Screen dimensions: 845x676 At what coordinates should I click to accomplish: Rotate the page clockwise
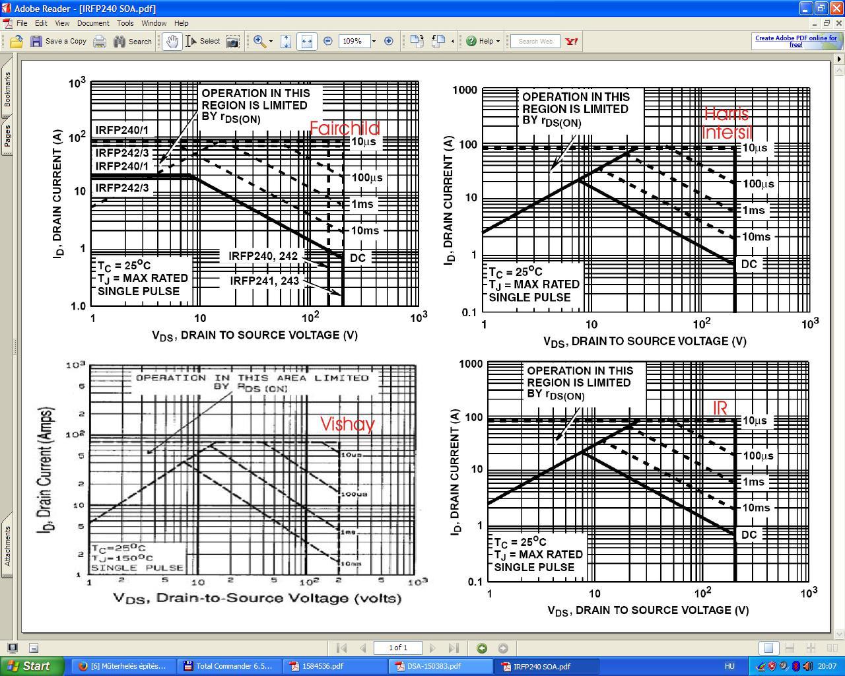pyautogui.click(x=417, y=41)
